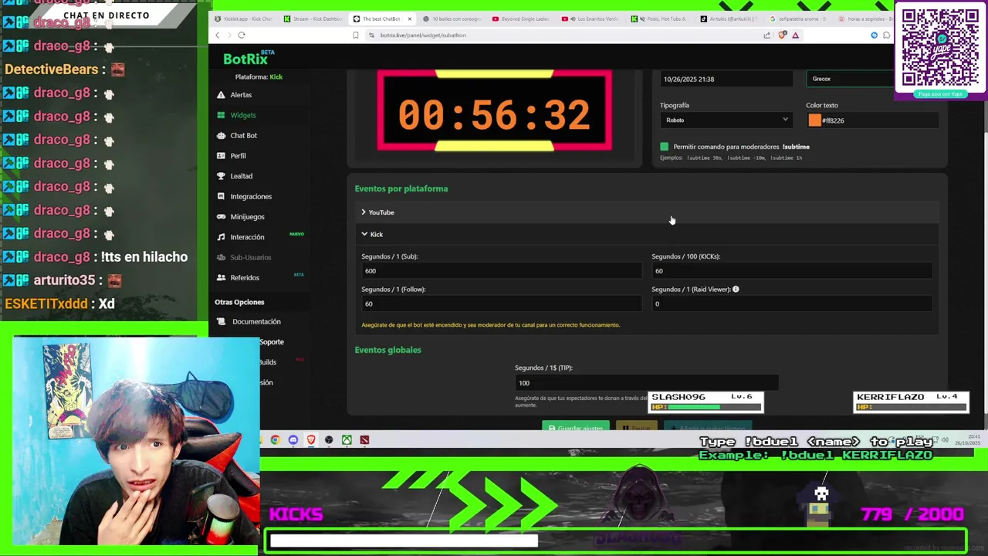Click the Chrome icon in taskbar

(x=275, y=440)
